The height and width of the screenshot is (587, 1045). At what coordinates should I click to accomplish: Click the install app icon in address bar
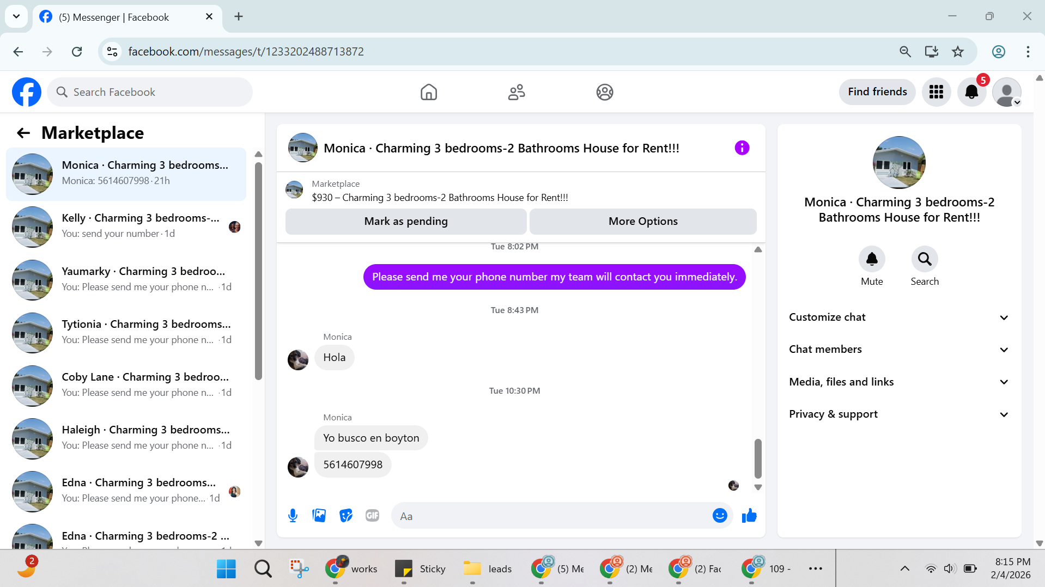pos(932,52)
